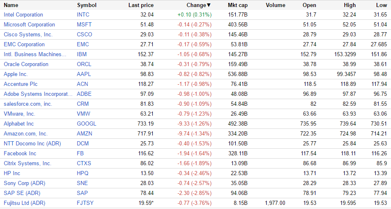Sort table by Mkt cap header
Image resolution: width=391 pixels, height=209 pixels.
click(x=237, y=5)
